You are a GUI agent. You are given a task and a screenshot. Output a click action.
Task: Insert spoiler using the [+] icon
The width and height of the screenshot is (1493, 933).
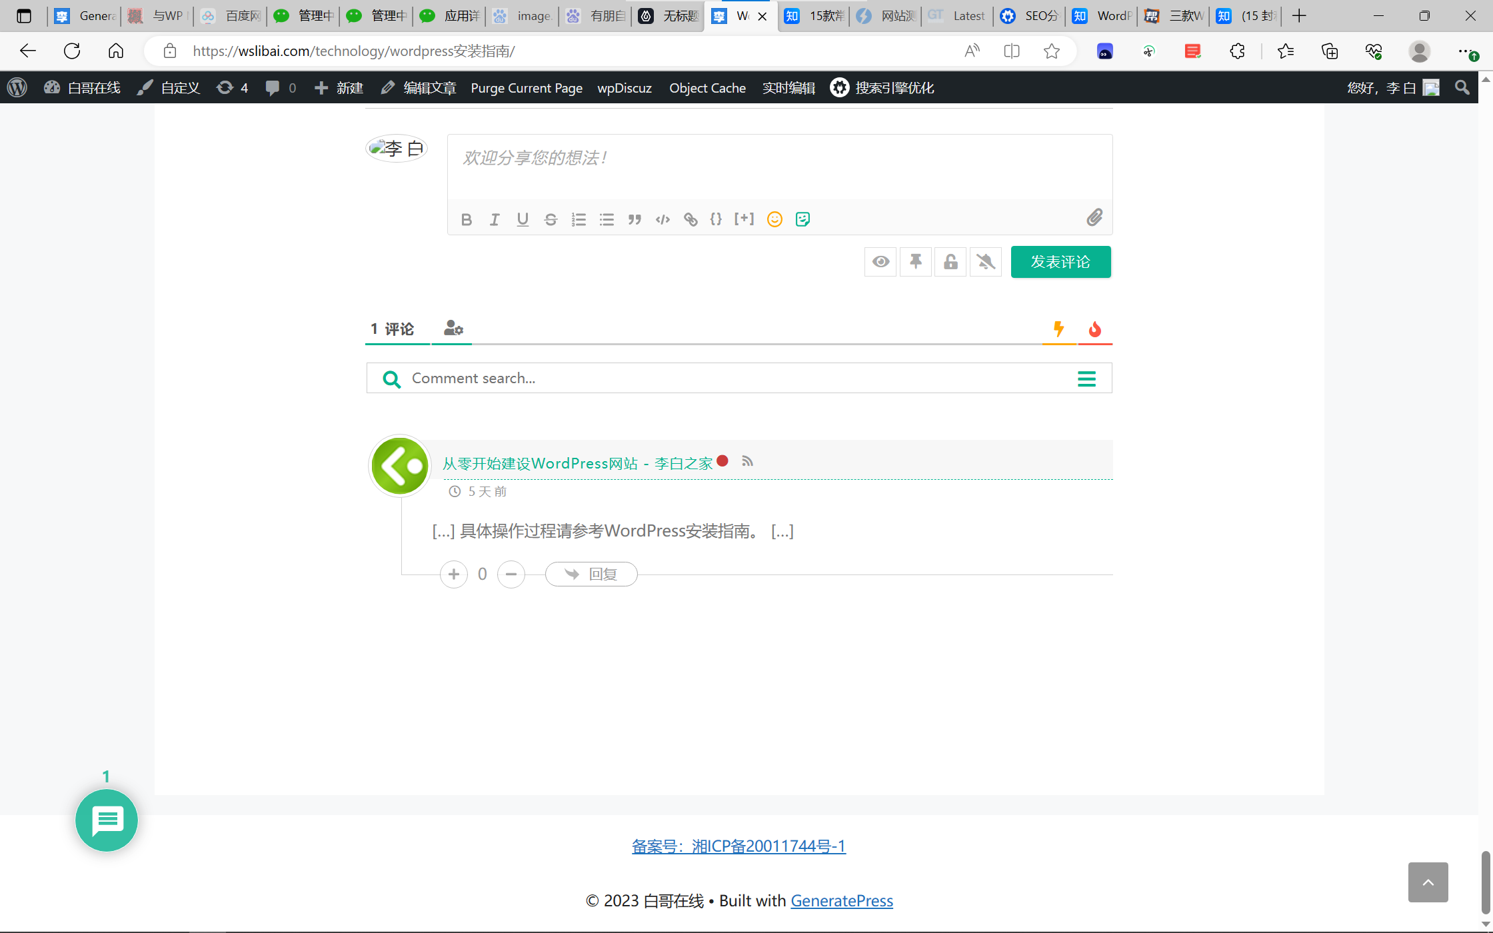pos(744,219)
